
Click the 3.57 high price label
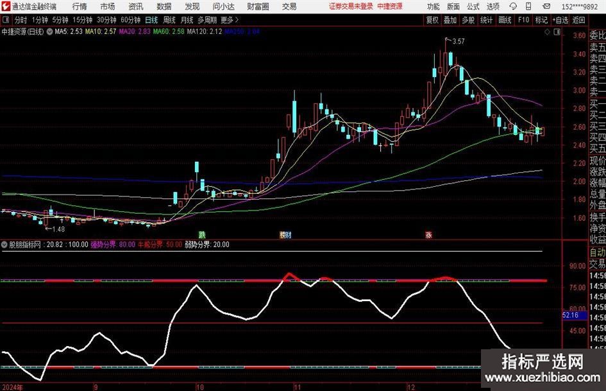click(x=459, y=42)
